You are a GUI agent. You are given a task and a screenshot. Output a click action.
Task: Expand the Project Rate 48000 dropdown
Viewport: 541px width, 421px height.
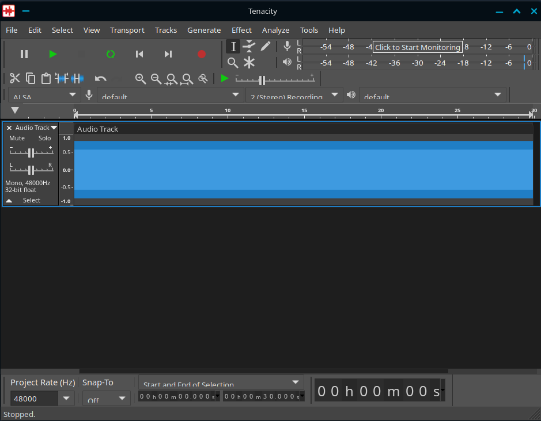(x=66, y=399)
